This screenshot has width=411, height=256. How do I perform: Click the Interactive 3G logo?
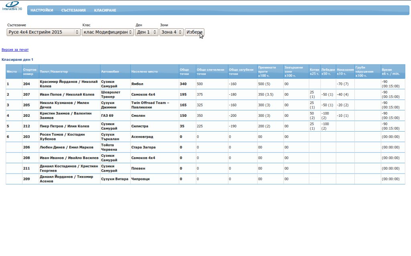[x=12, y=6]
